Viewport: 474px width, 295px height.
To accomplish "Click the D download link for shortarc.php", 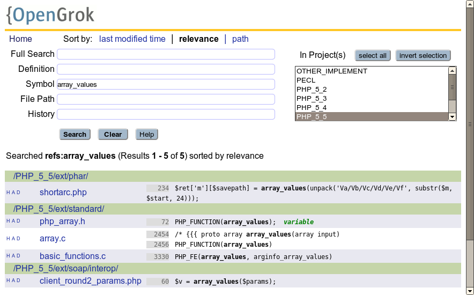I will click(x=18, y=193).
